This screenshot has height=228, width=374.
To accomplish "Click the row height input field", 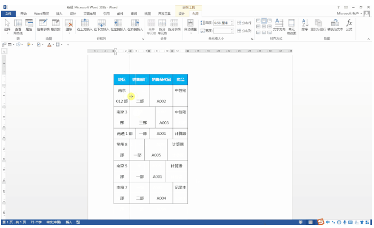I will pyautogui.click(x=222, y=23).
